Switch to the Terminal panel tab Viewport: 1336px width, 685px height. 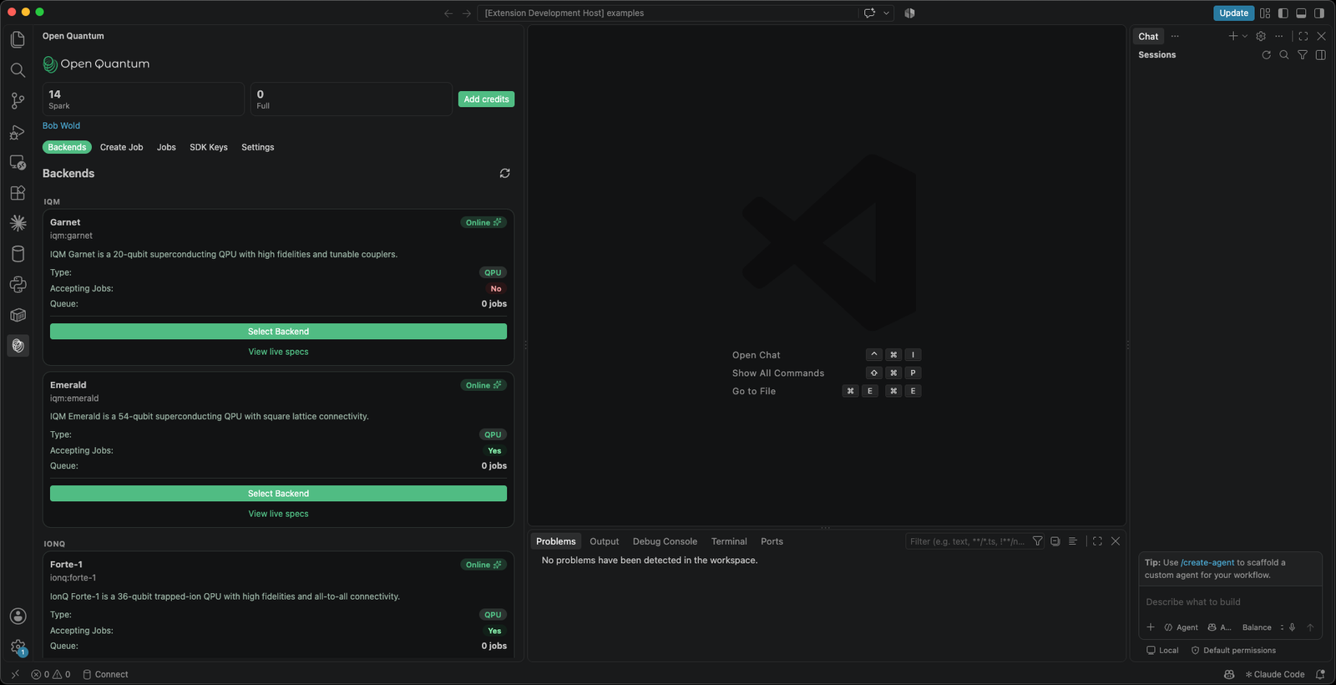729,541
